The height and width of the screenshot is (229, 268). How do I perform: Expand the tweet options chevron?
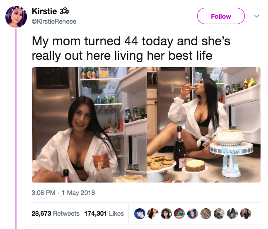(256, 16)
